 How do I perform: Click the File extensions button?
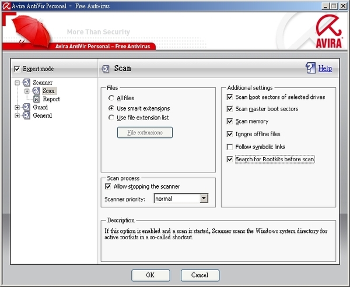click(145, 133)
